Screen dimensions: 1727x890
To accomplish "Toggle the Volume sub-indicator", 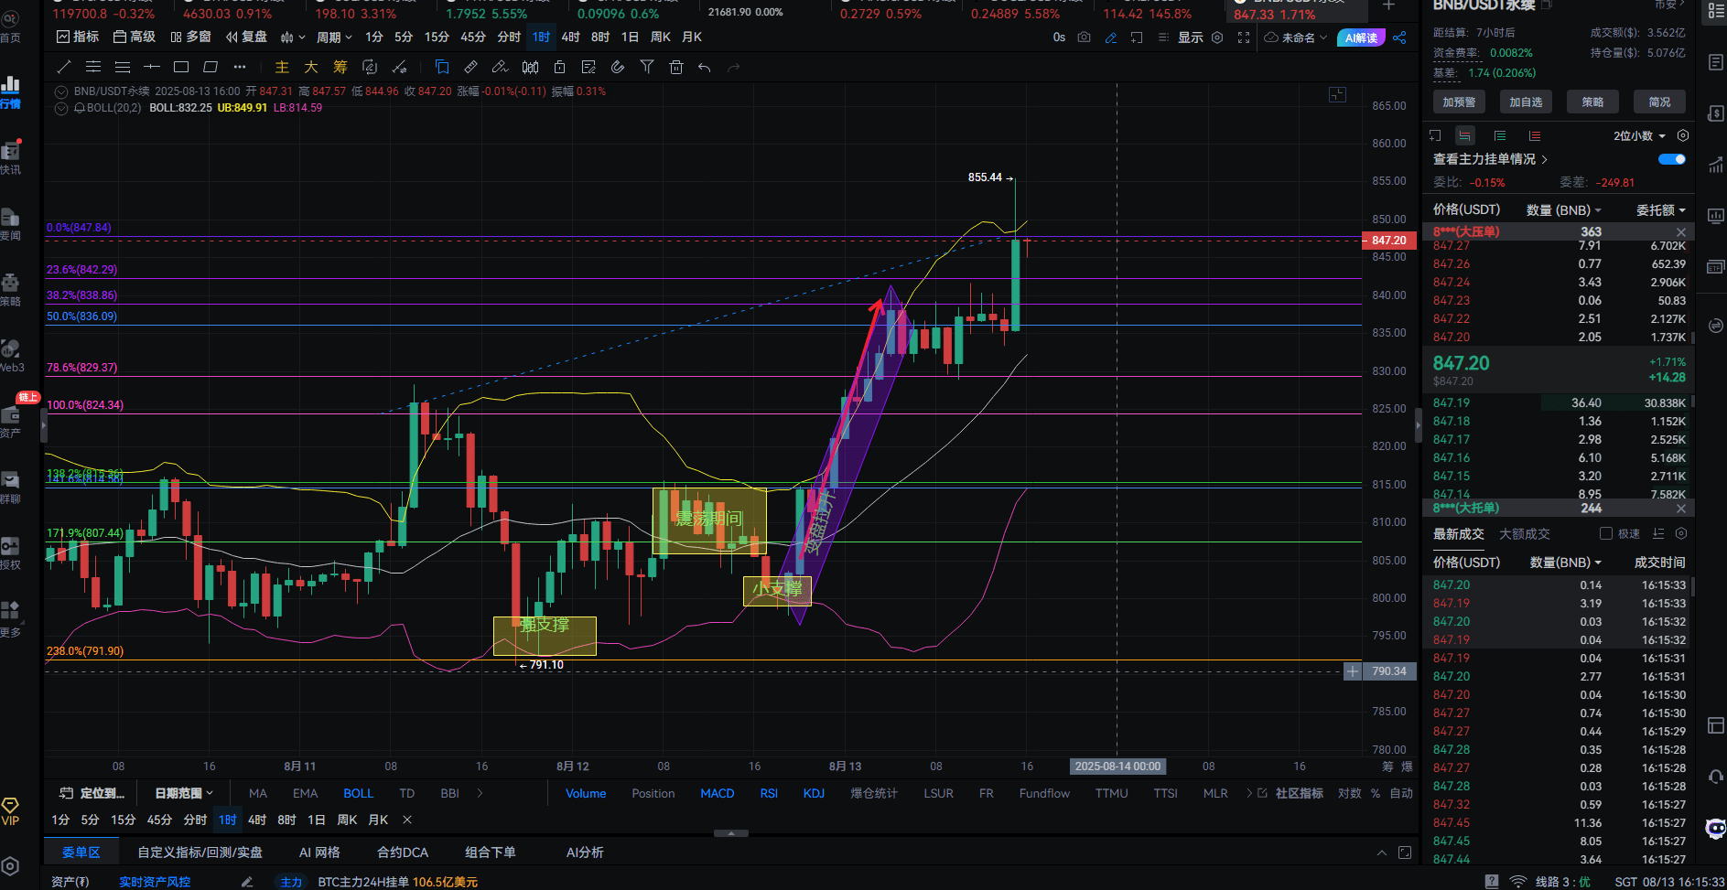I will [x=586, y=793].
